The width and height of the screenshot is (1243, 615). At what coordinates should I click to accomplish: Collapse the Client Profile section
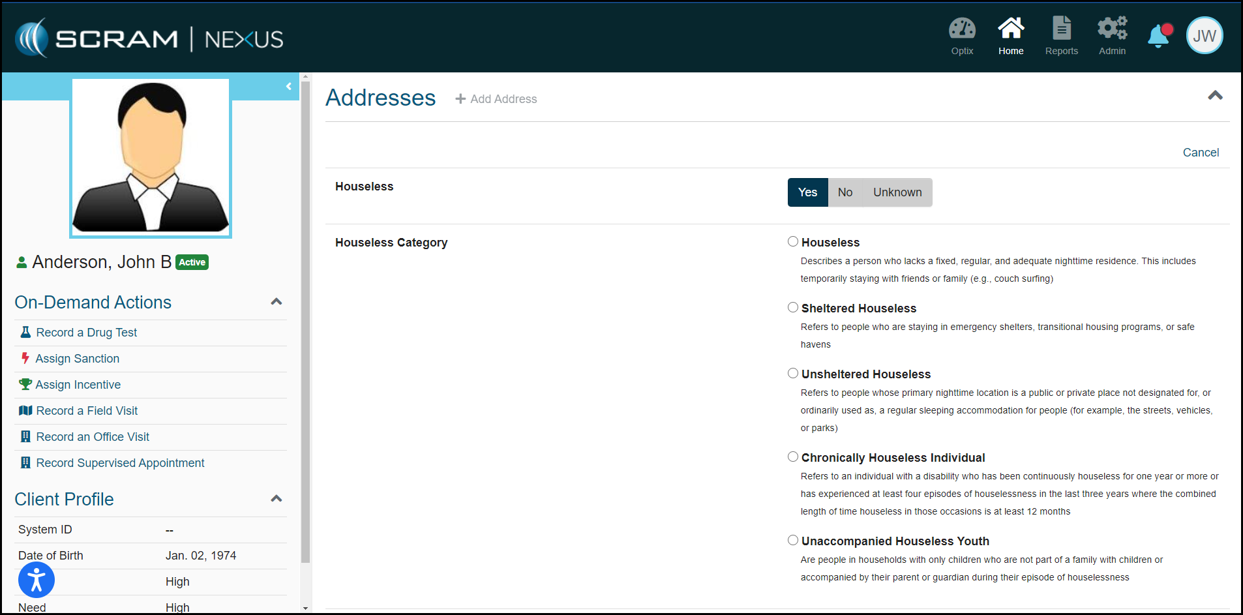276,499
